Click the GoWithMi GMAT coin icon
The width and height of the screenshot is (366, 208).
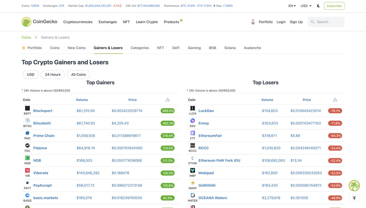tap(193, 183)
